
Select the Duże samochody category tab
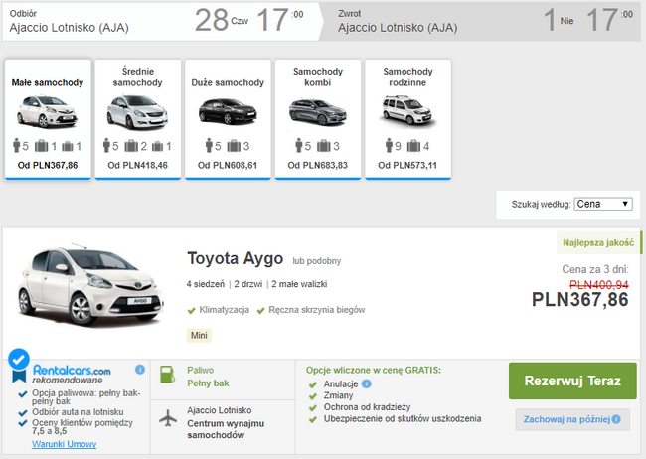point(228,119)
